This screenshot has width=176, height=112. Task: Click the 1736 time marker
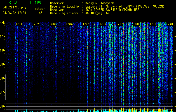pos(103,24)
